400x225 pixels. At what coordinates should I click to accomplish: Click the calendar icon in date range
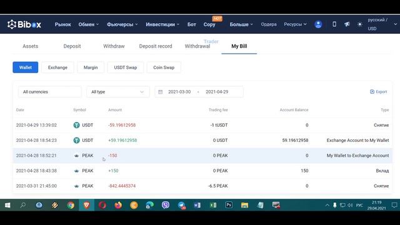pos(160,92)
